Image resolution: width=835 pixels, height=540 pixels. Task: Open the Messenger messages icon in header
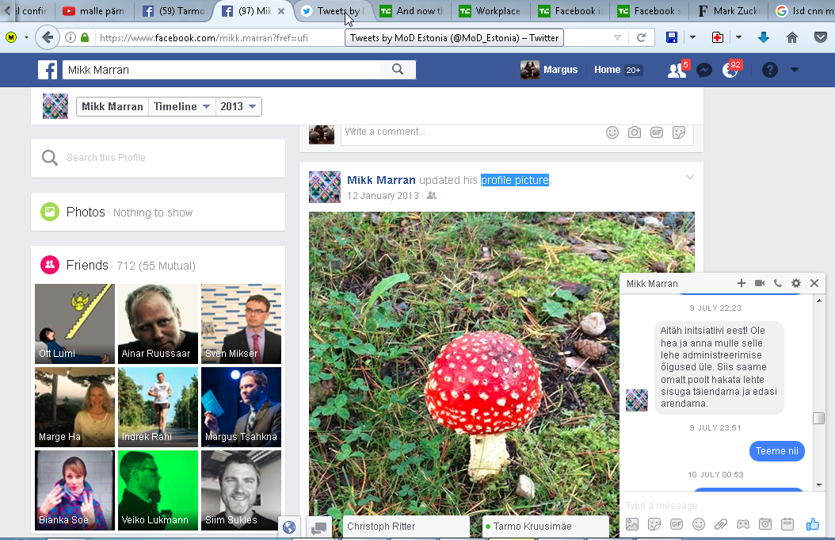click(x=704, y=70)
